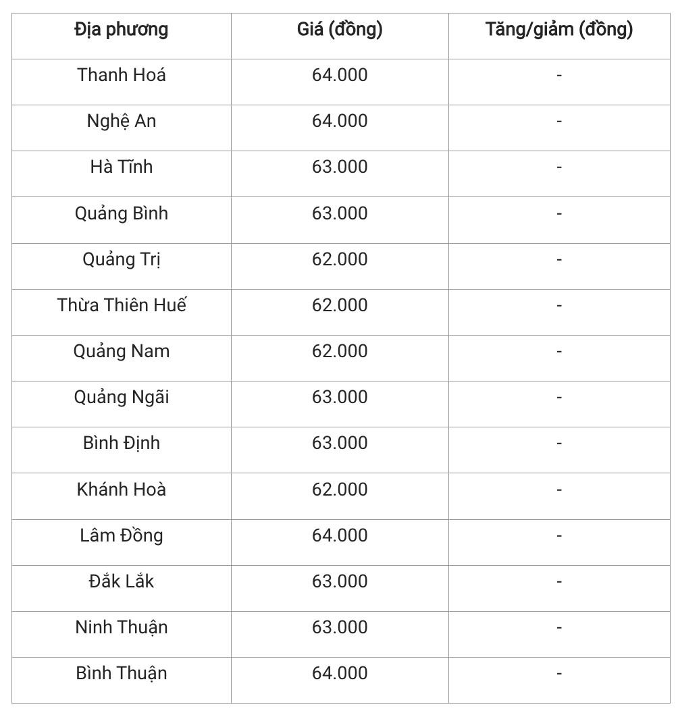Click the price value for Lâm Đồng

point(340,535)
